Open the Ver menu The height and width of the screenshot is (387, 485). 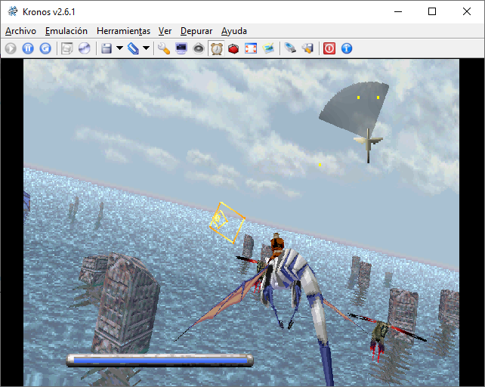[x=165, y=31]
